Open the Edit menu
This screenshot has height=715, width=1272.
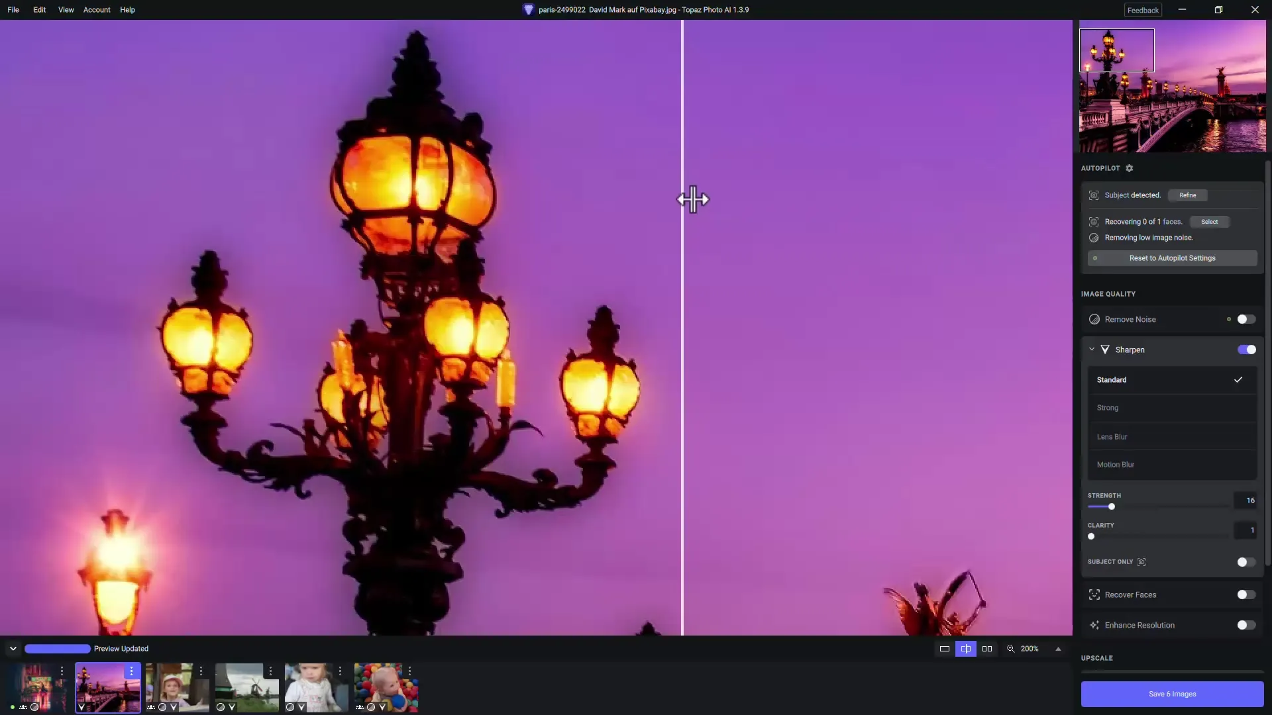(40, 9)
